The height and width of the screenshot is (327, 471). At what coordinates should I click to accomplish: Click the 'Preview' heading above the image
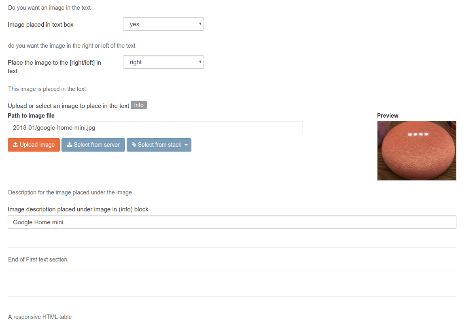(388, 116)
